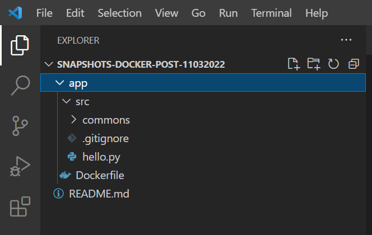Click the New File icon in Explorer header

click(294, 64)
